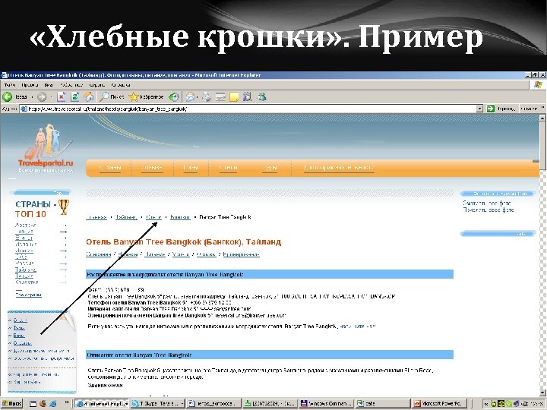
Task: Stop page loading with red X icon
Action: tap(62, 96)
